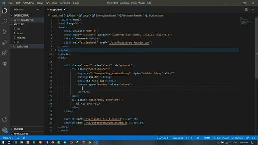Change the UTF-8 file encoding
Image resolution: width=258 pixels, height=145 pixels.
click(189, 138)
